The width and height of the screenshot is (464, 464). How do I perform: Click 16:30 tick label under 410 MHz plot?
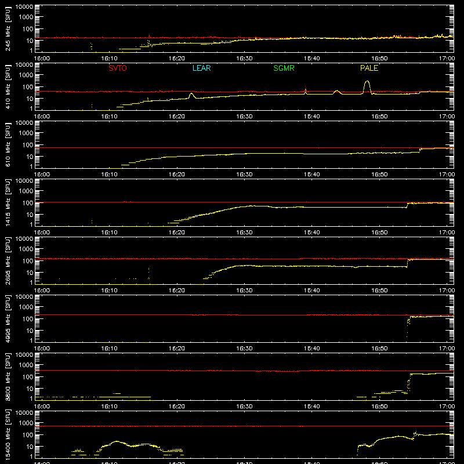pos(244,117)
